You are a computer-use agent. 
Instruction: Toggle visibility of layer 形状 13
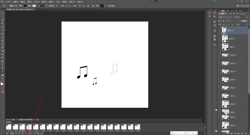[219, 80]
